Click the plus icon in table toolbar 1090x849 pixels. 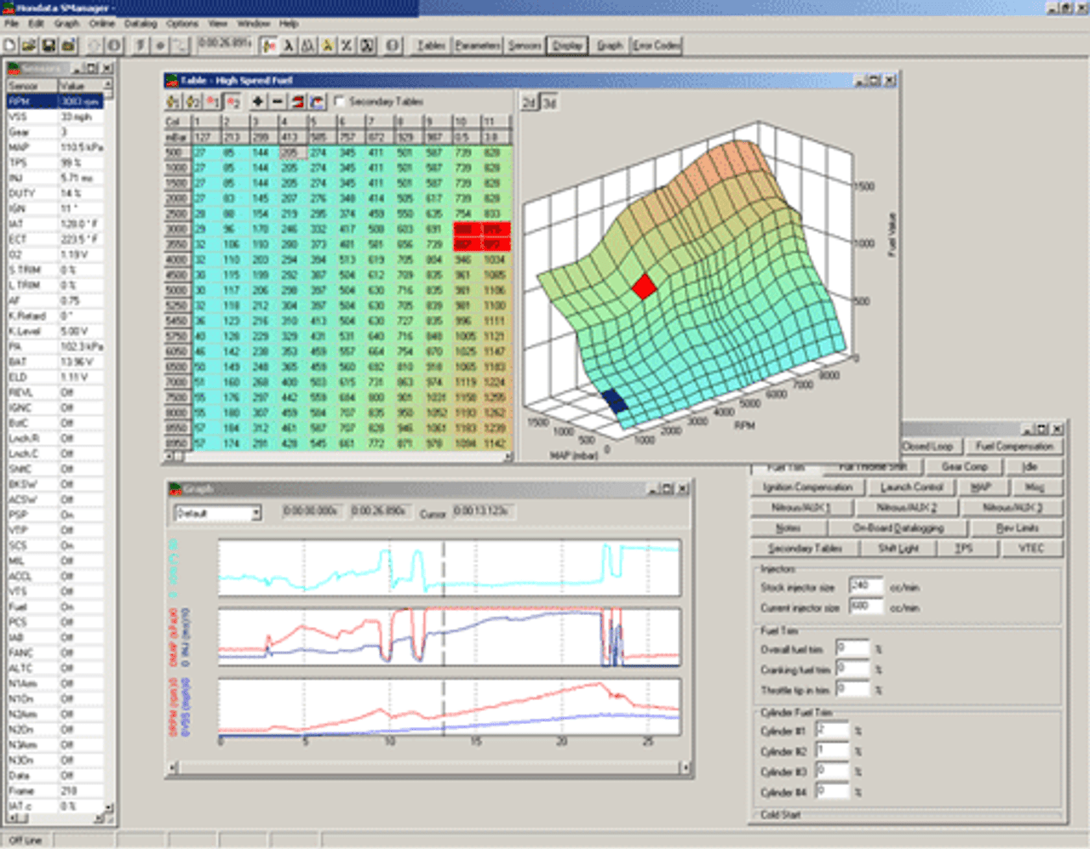pos(258,102)
